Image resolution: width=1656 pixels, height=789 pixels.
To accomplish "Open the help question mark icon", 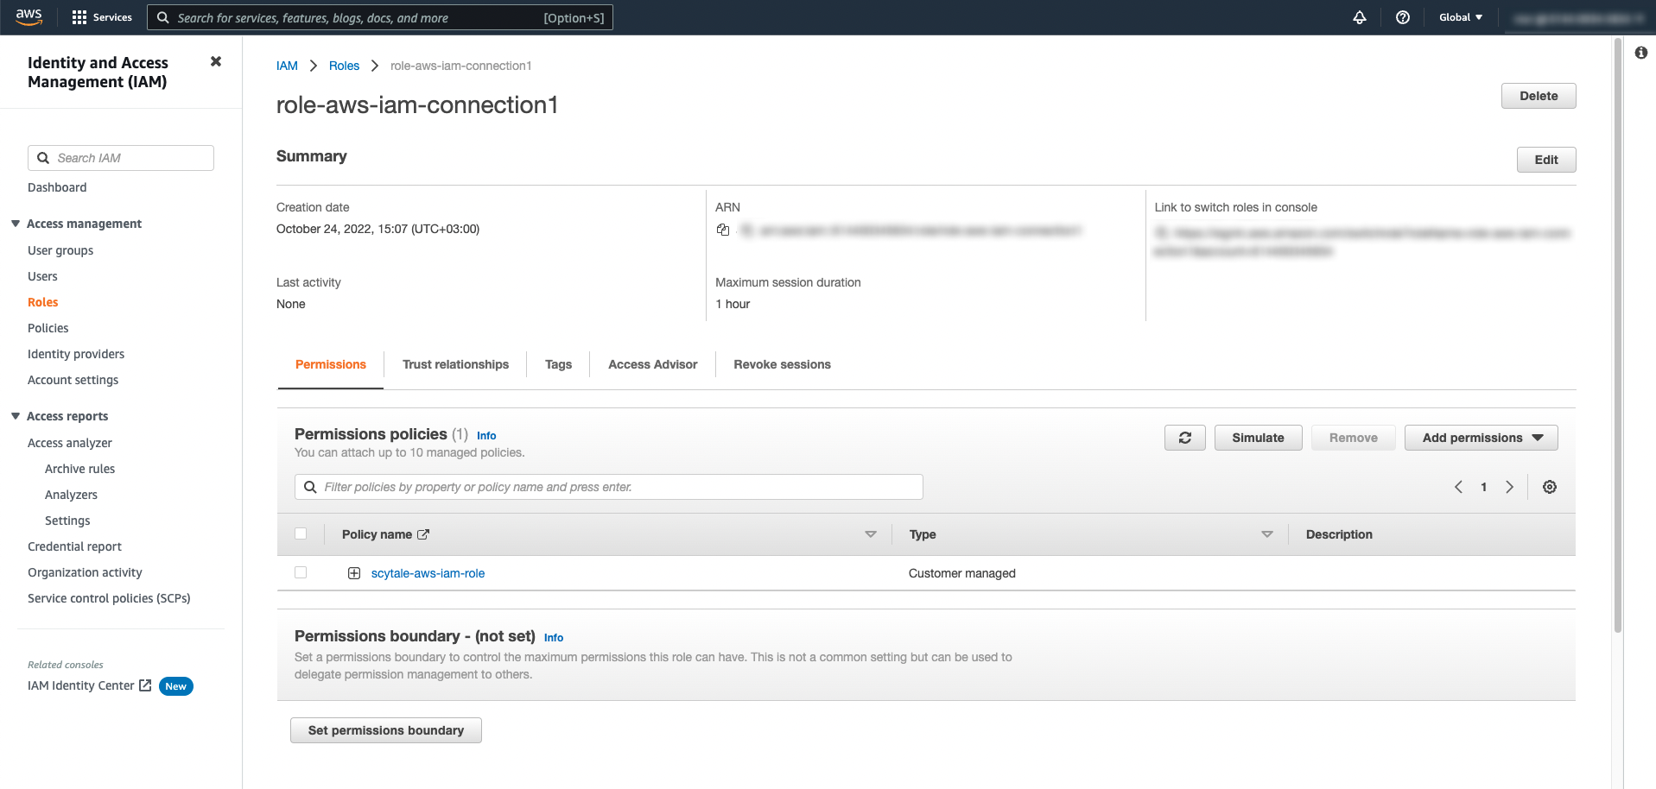I will (1403, 17).
